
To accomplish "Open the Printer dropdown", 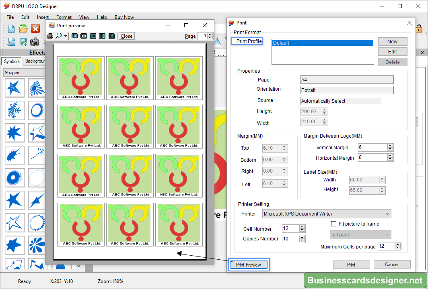I will 327,214.
